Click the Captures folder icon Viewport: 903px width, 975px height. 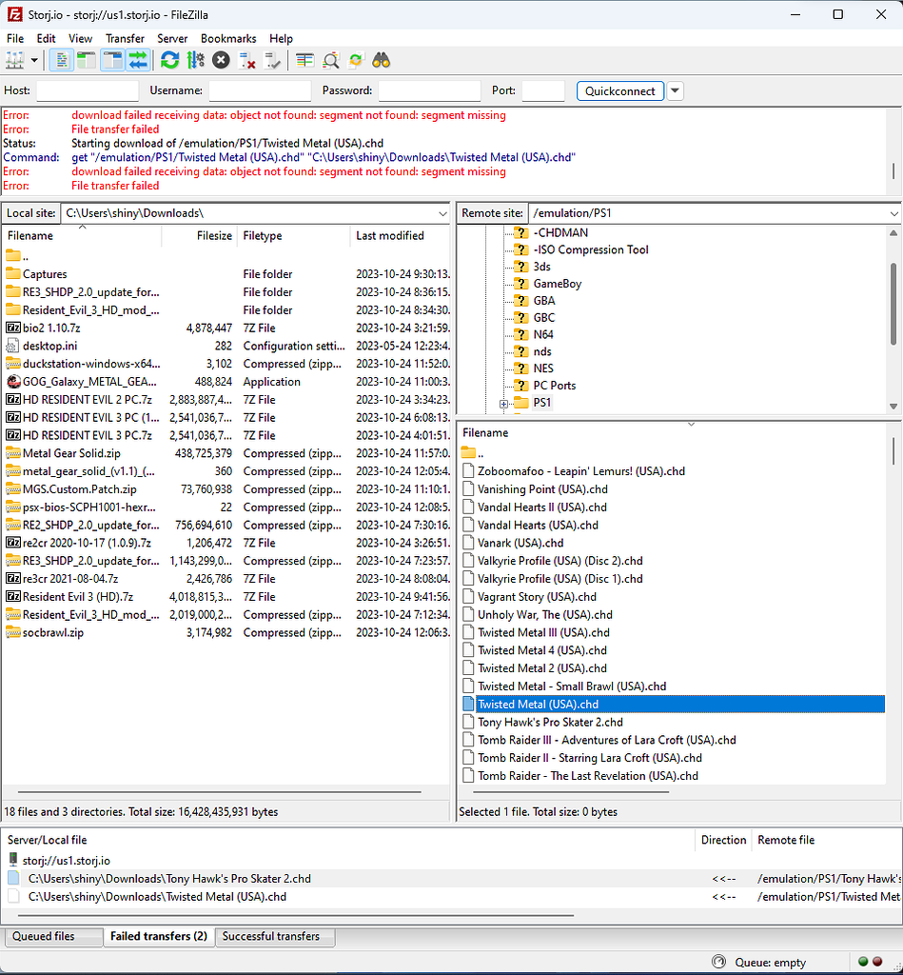pyautogui.click(x=12, y=273)
